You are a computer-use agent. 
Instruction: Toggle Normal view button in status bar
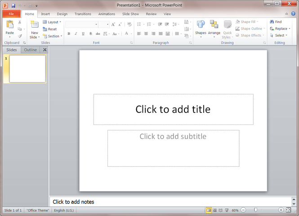209,210
